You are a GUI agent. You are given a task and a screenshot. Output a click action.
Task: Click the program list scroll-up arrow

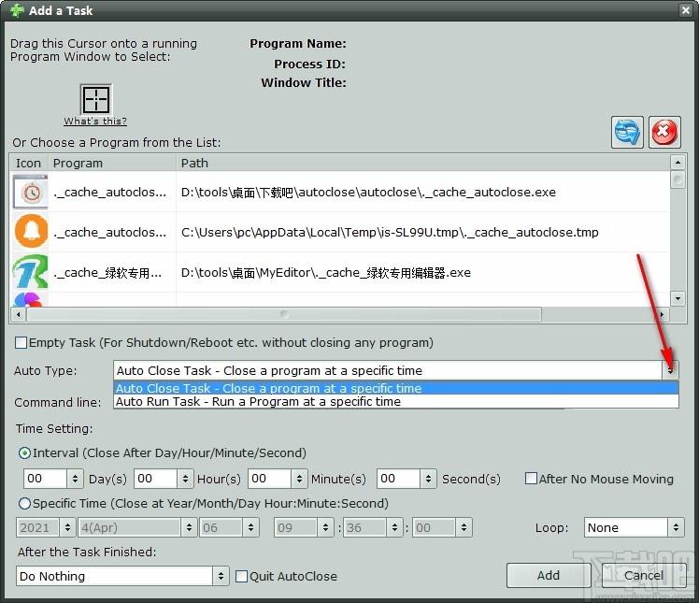[x=678, y=163]
